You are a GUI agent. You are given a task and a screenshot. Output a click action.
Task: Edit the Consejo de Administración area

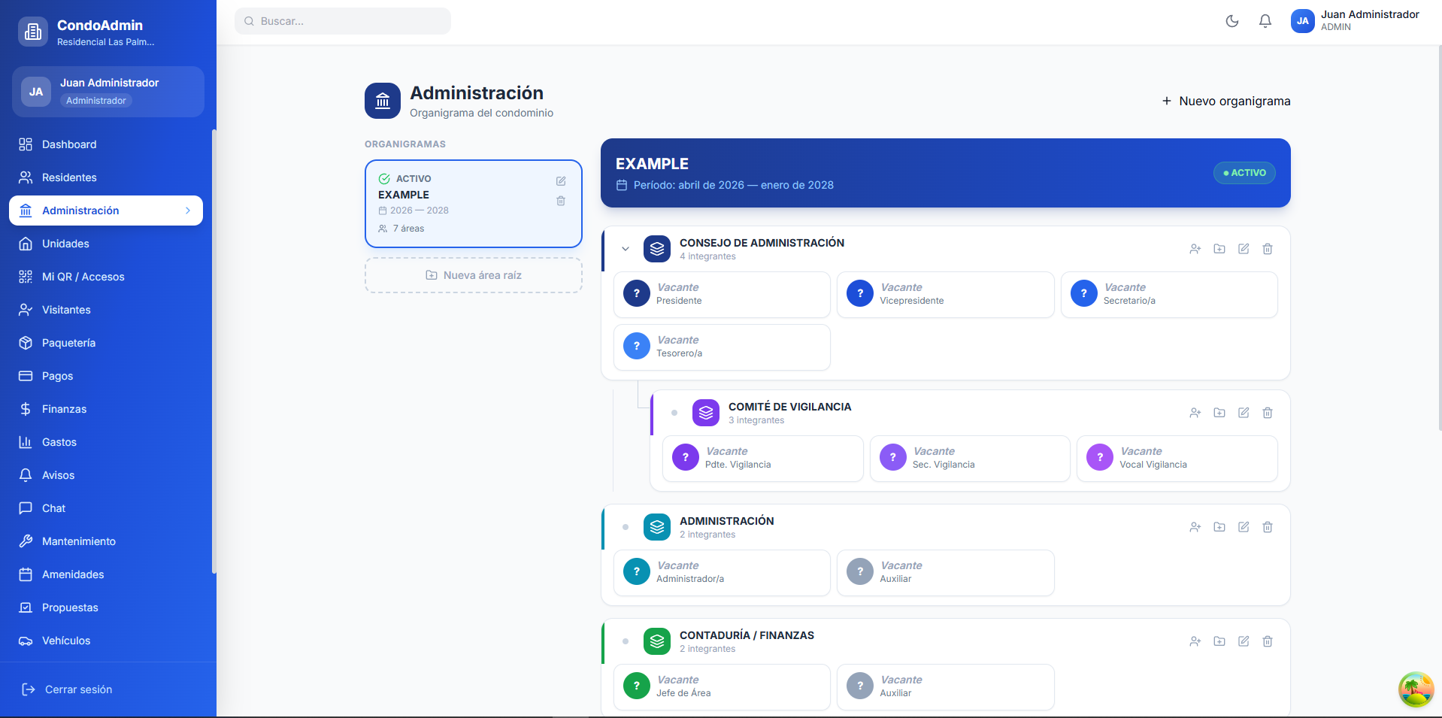(x=1243, y=249)
